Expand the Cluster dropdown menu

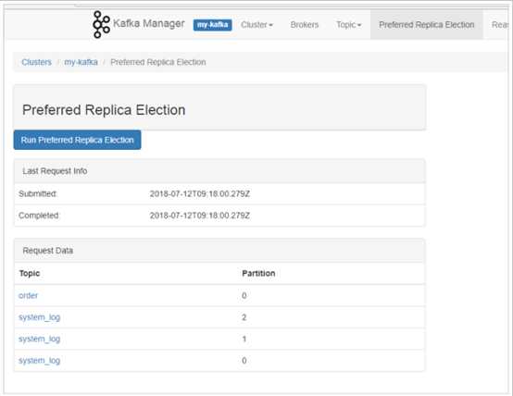[x=256, y=25]
